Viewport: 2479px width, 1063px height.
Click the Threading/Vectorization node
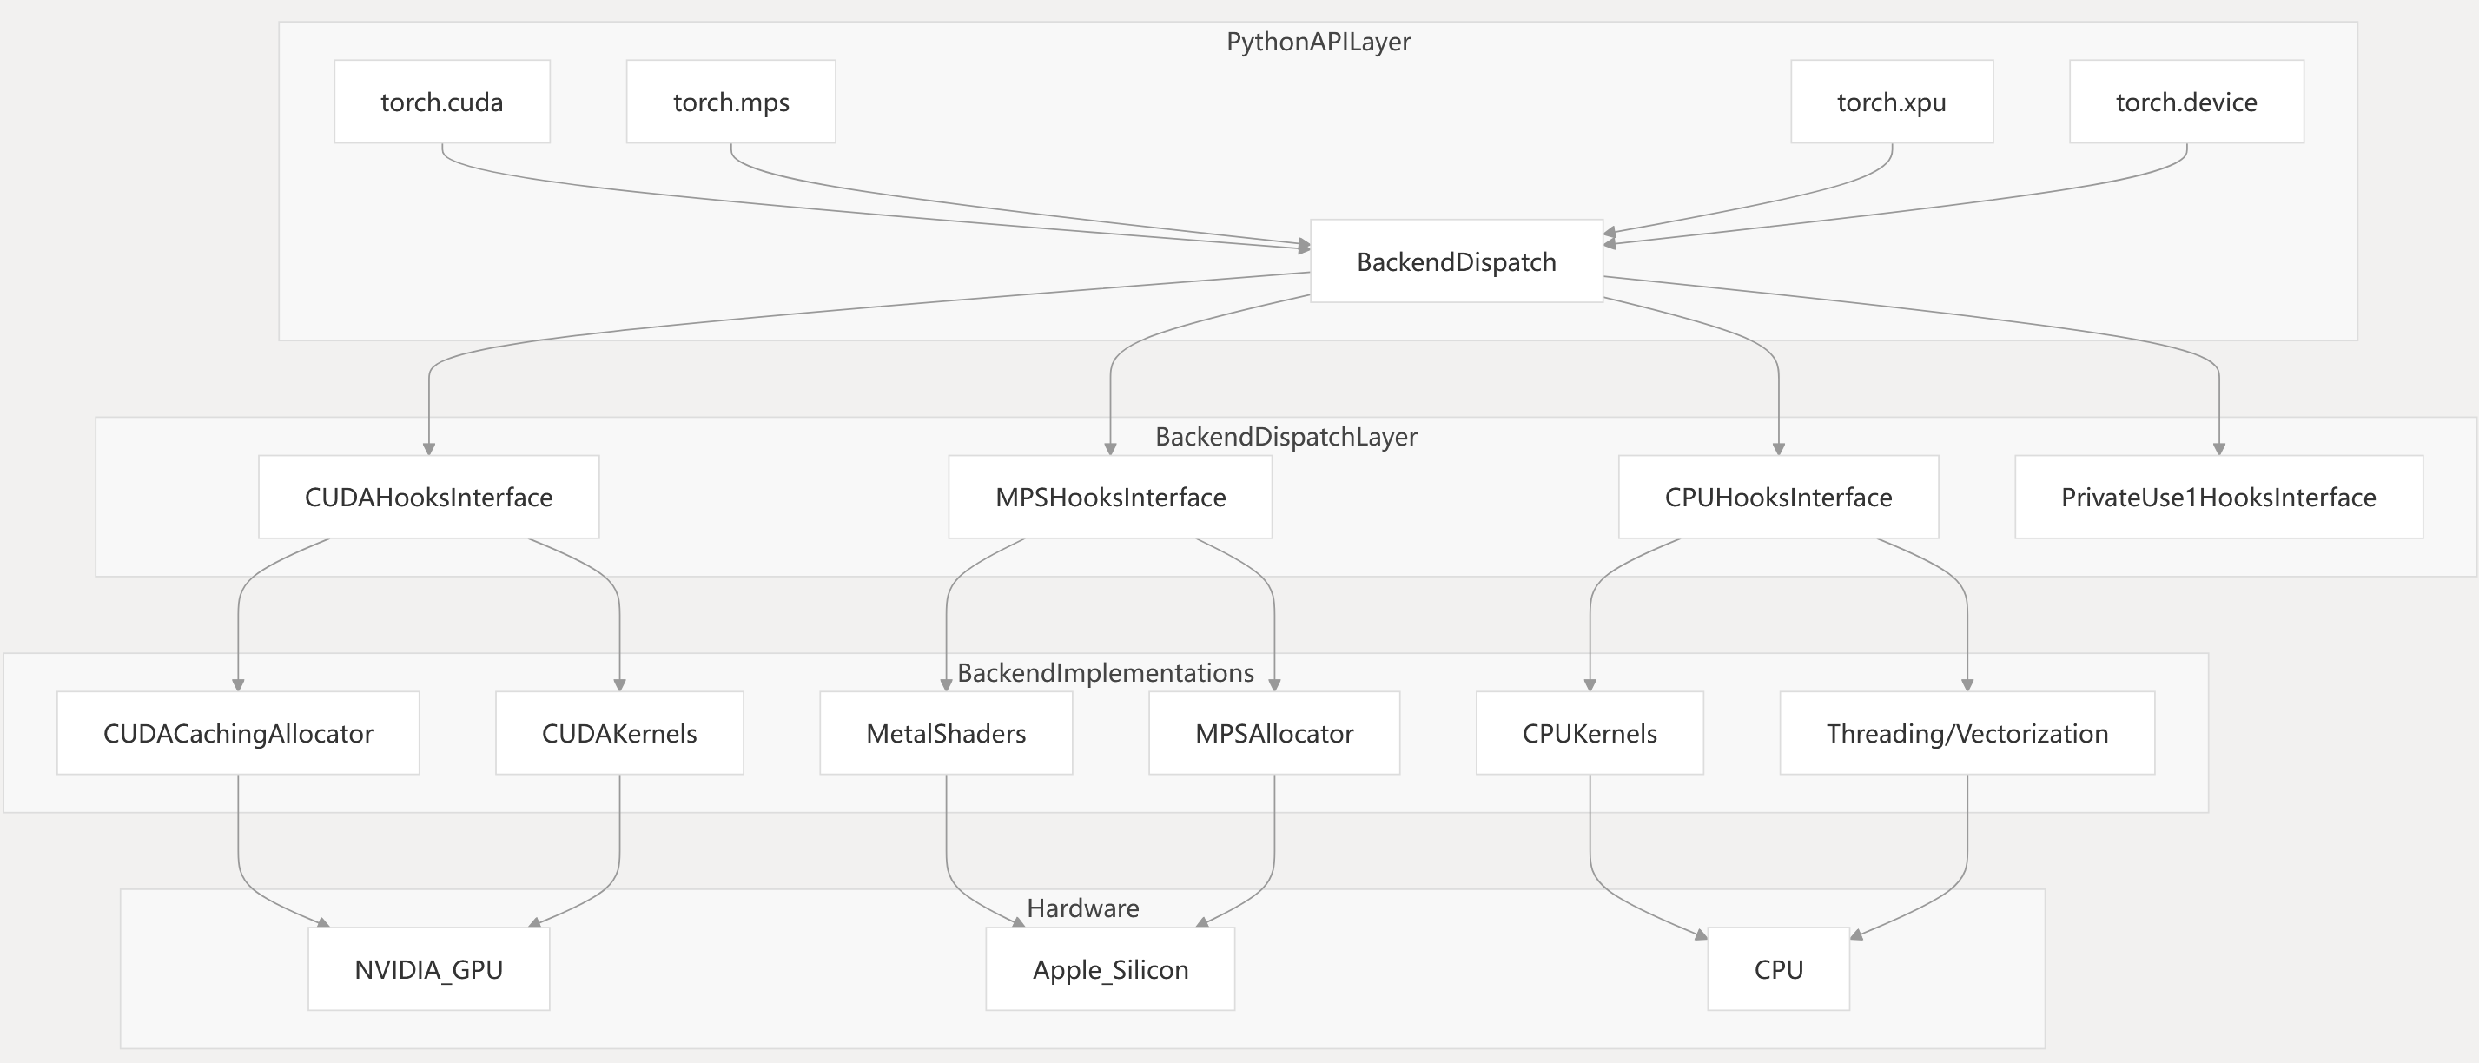click(1966, 733)
